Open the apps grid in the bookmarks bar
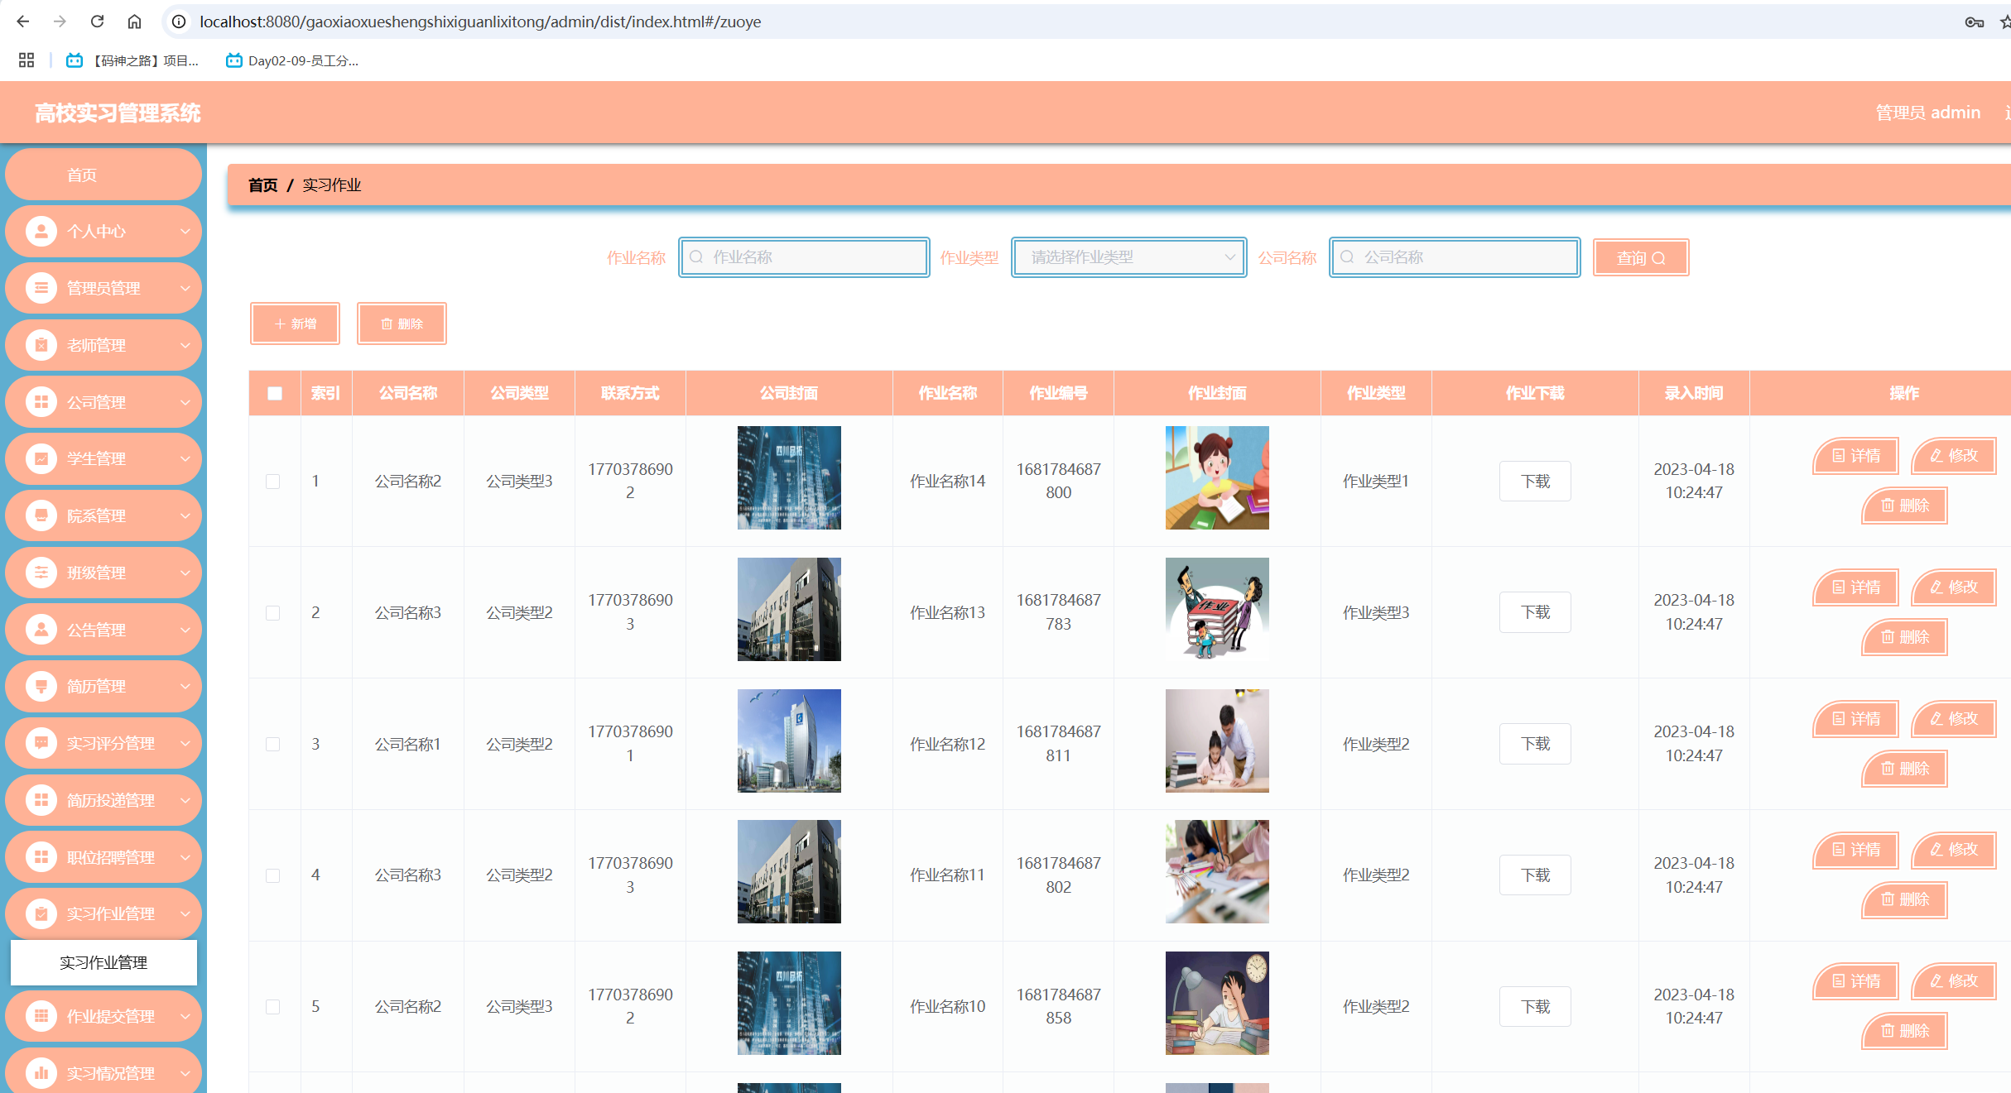 [x=26, y=60]
